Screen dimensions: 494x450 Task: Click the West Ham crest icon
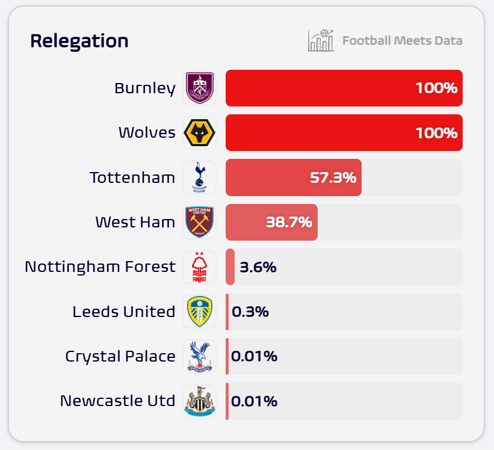[x=199, y=222]
